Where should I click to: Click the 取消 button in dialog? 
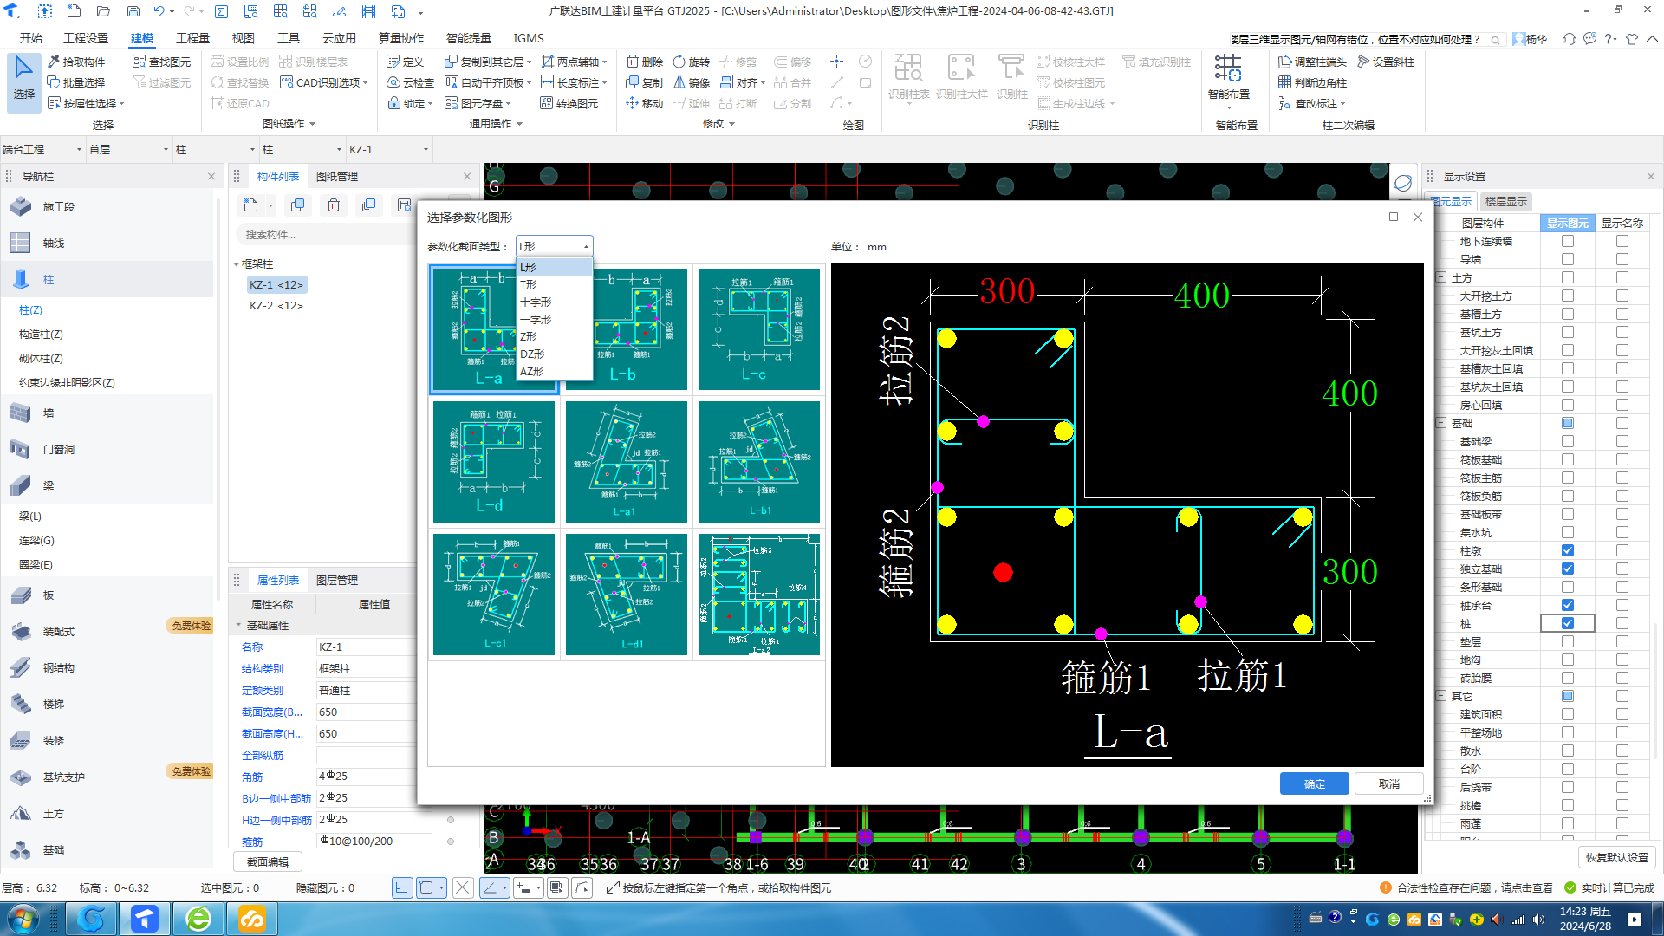click(x=1389, y=783)
